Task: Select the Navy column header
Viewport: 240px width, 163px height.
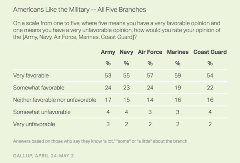Action: coord(126,52)
